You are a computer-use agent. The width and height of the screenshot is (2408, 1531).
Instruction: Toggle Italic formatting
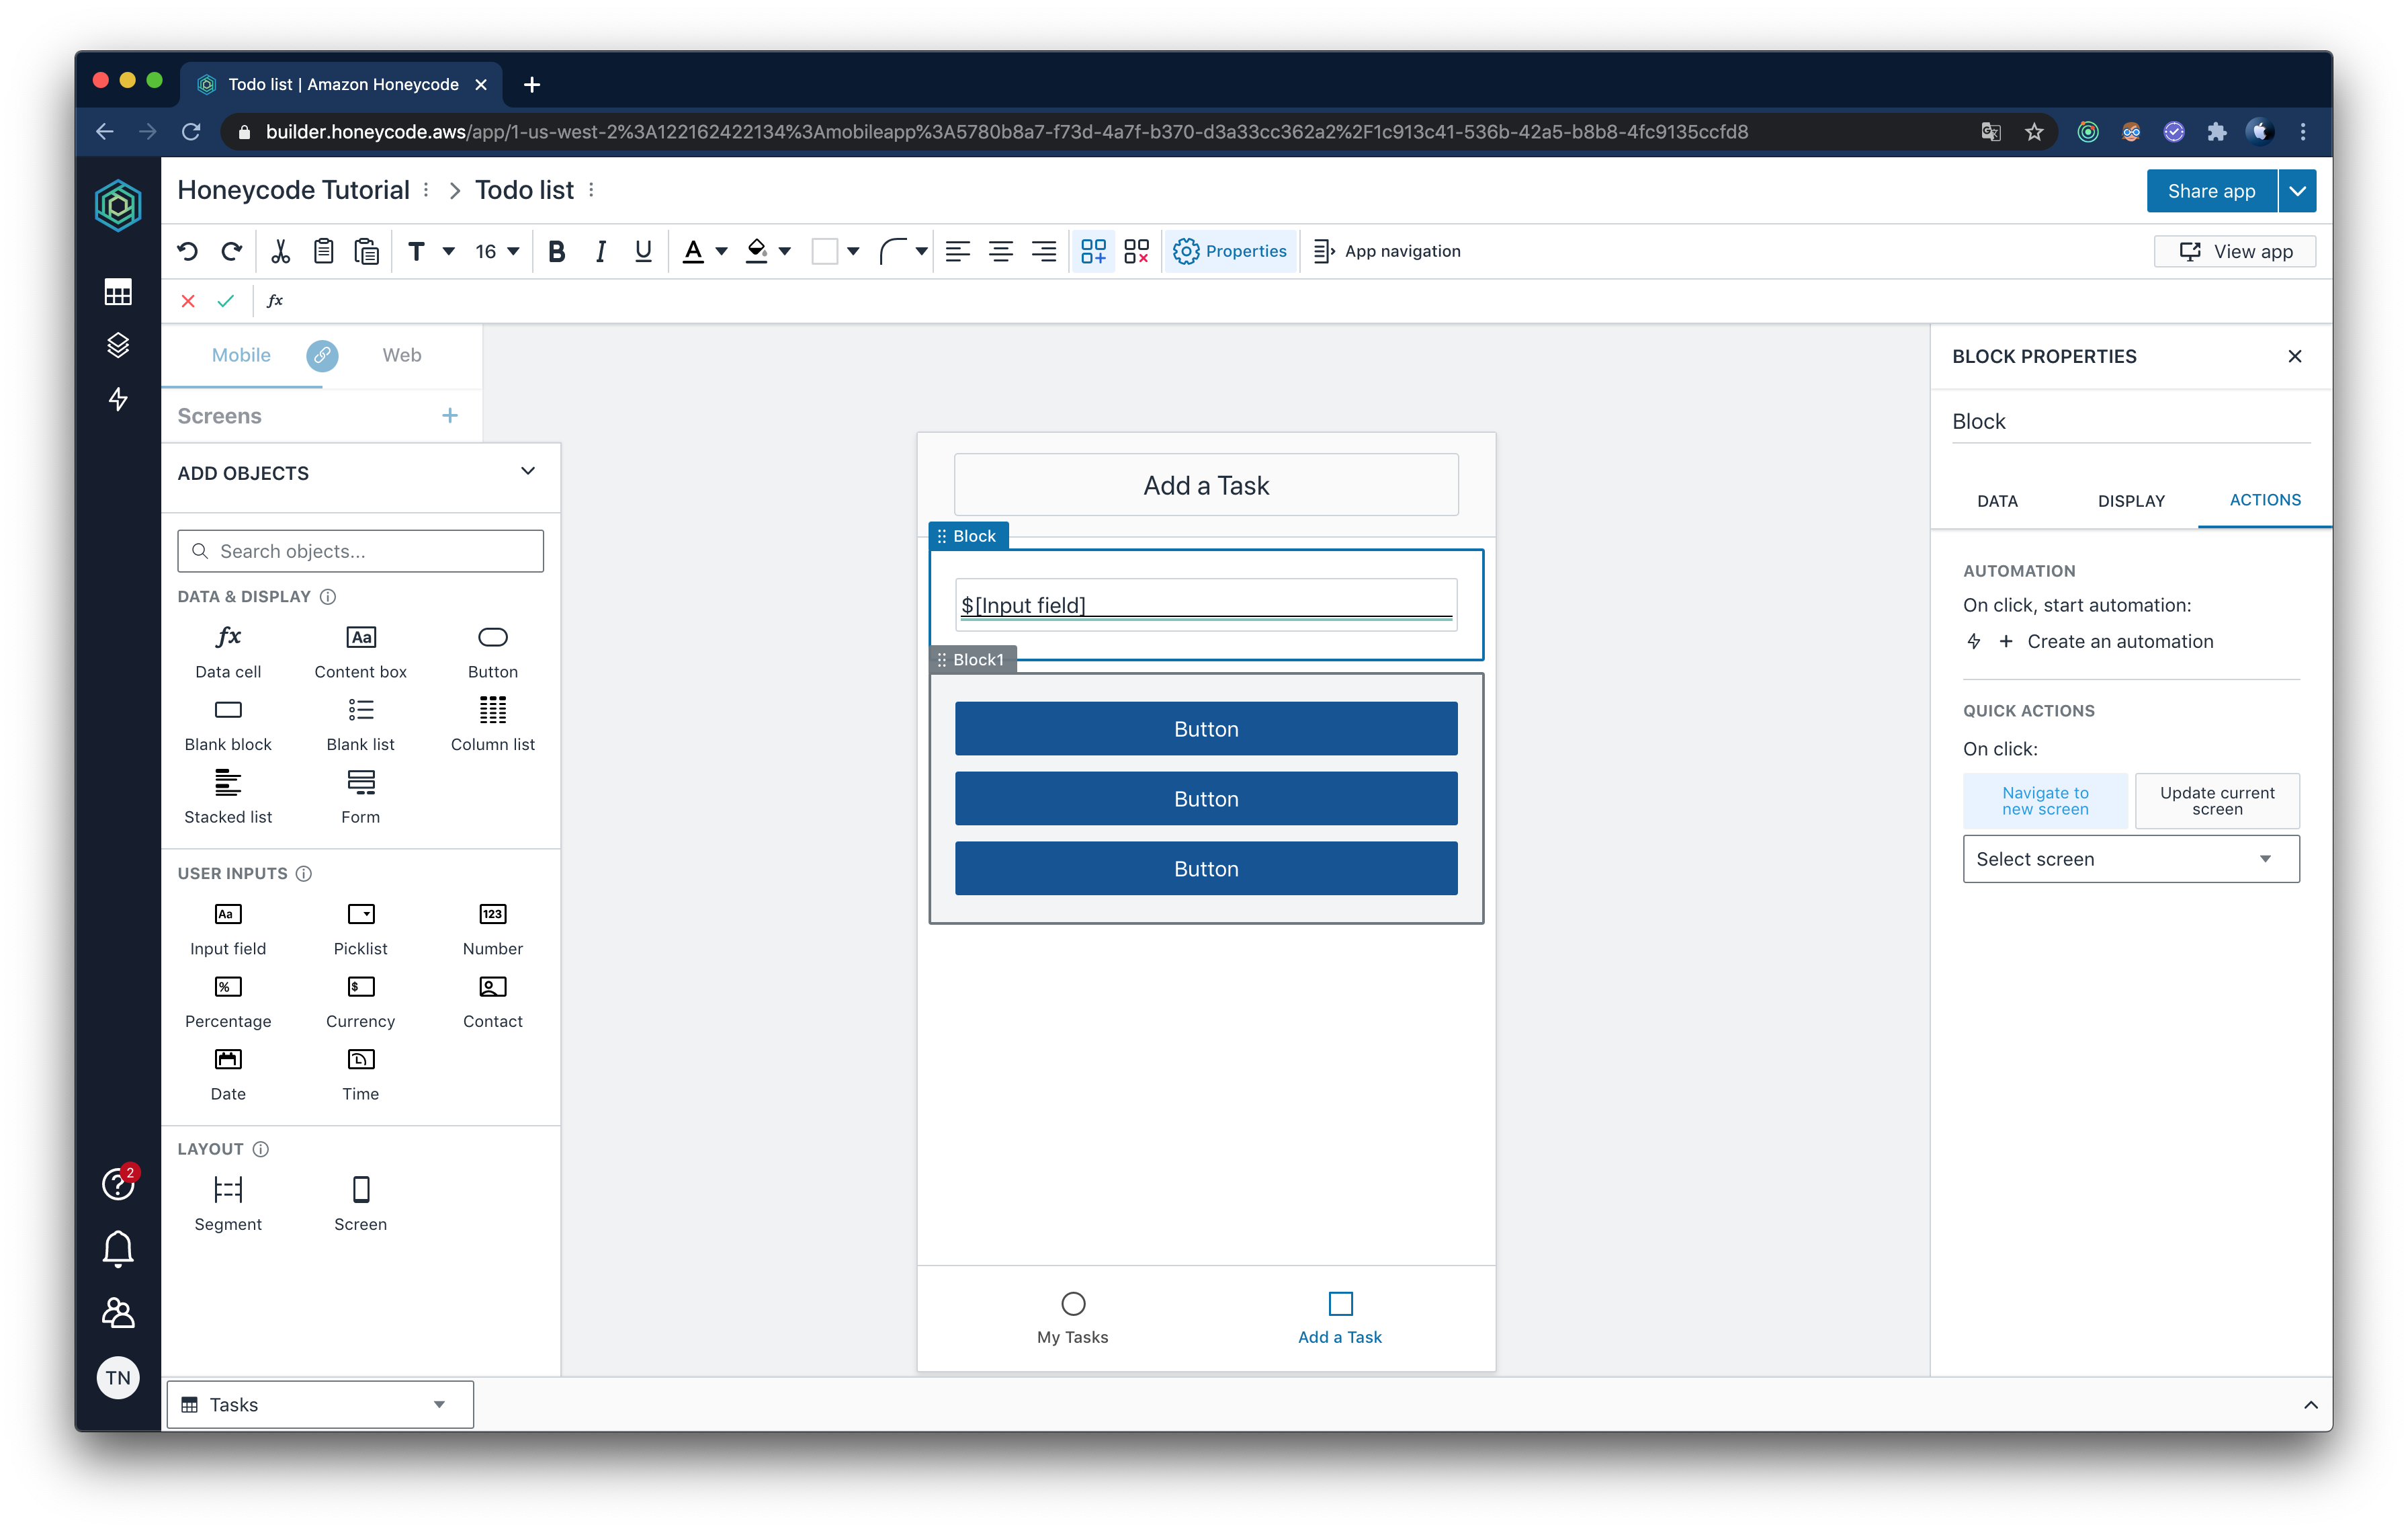pyautogui.click(x=600, y=251)
